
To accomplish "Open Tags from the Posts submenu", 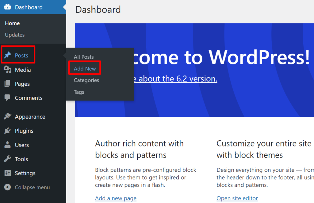I will pyautogui.click(x=79, y=92).
